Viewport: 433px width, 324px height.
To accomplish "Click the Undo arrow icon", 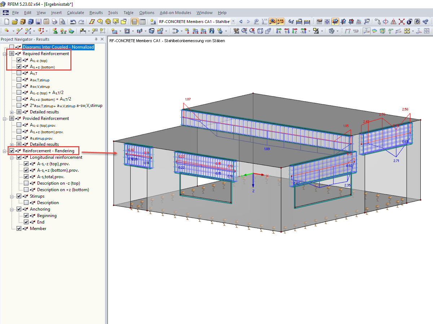I will [x=73, y=22].
